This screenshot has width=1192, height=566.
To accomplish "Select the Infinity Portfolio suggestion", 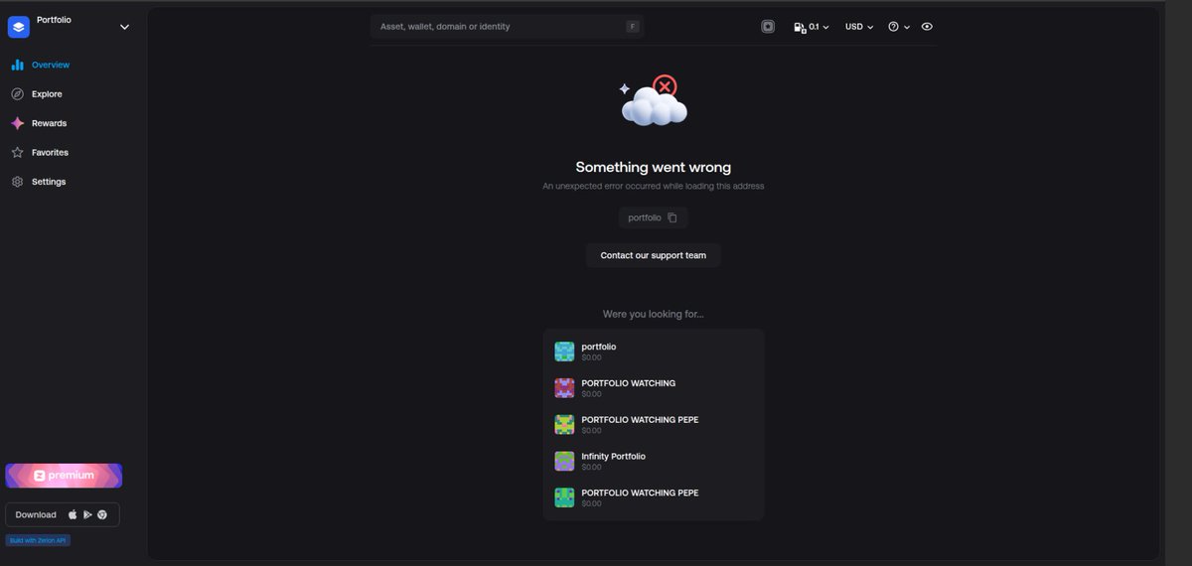I will pos(654,461).
